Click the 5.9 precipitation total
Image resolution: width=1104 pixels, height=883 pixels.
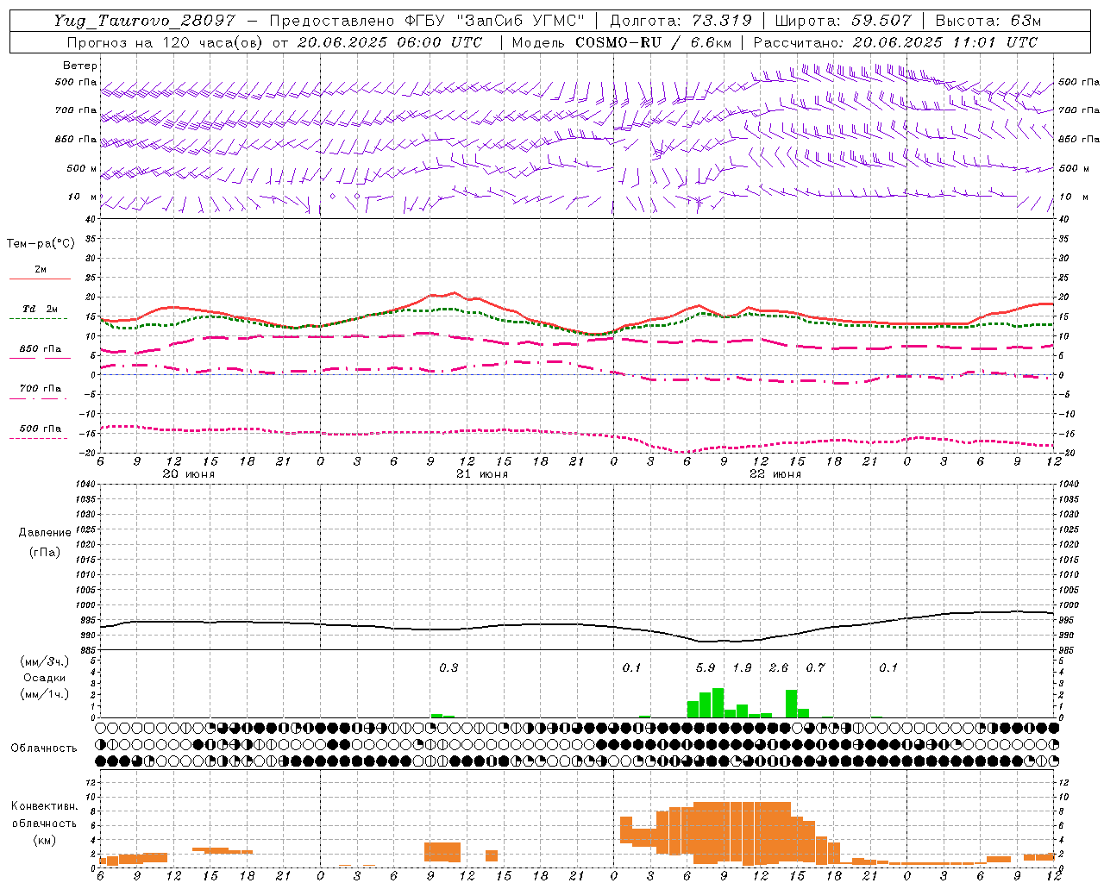click(x=706, y=667)
